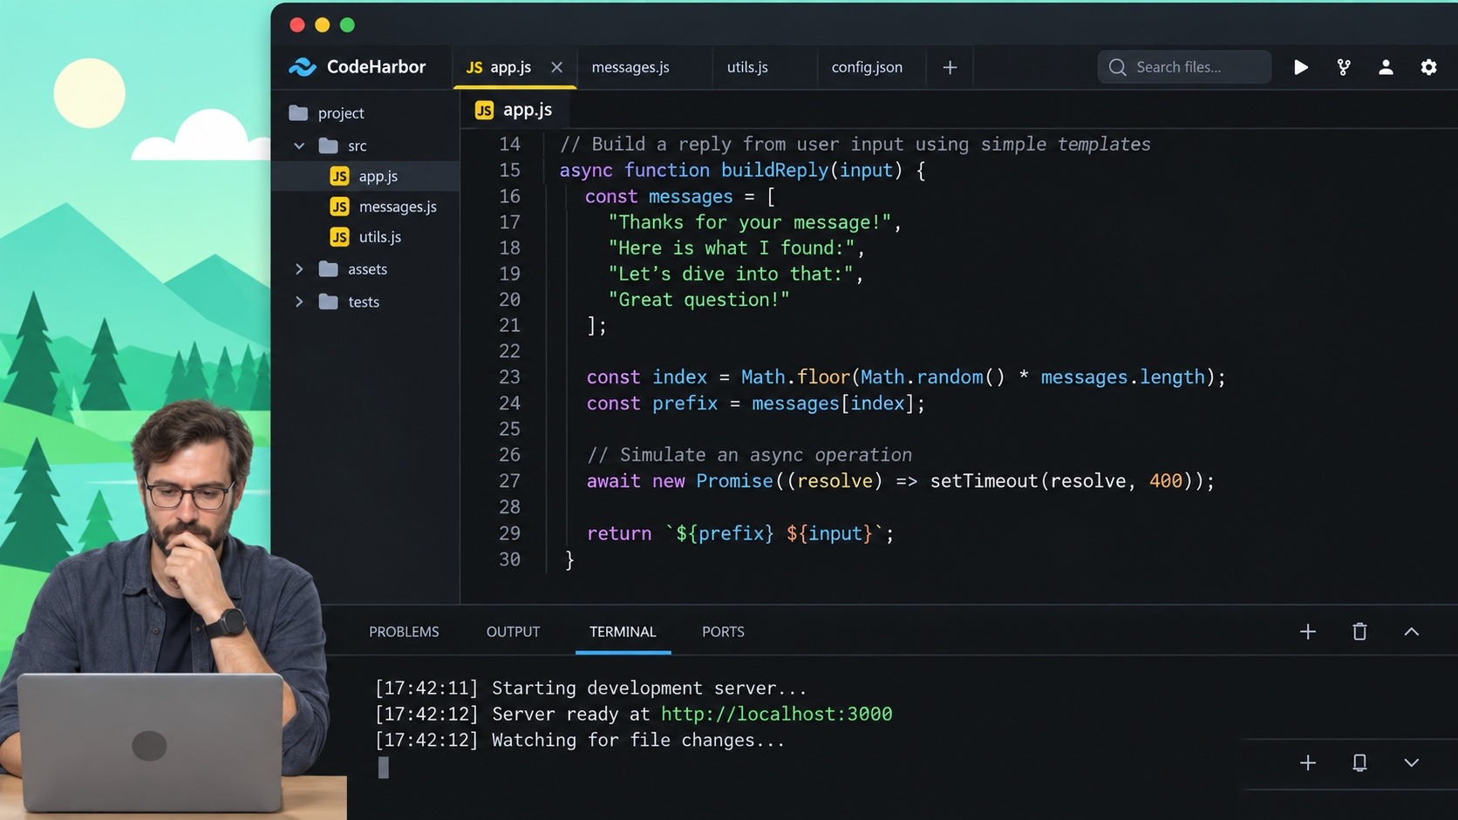Click the "Great question!" string in code
This screenshot has width=1458, height=820.
[x=699, y=300]
